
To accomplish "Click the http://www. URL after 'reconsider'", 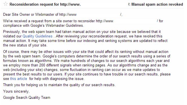I will click(x=105, y=21).
